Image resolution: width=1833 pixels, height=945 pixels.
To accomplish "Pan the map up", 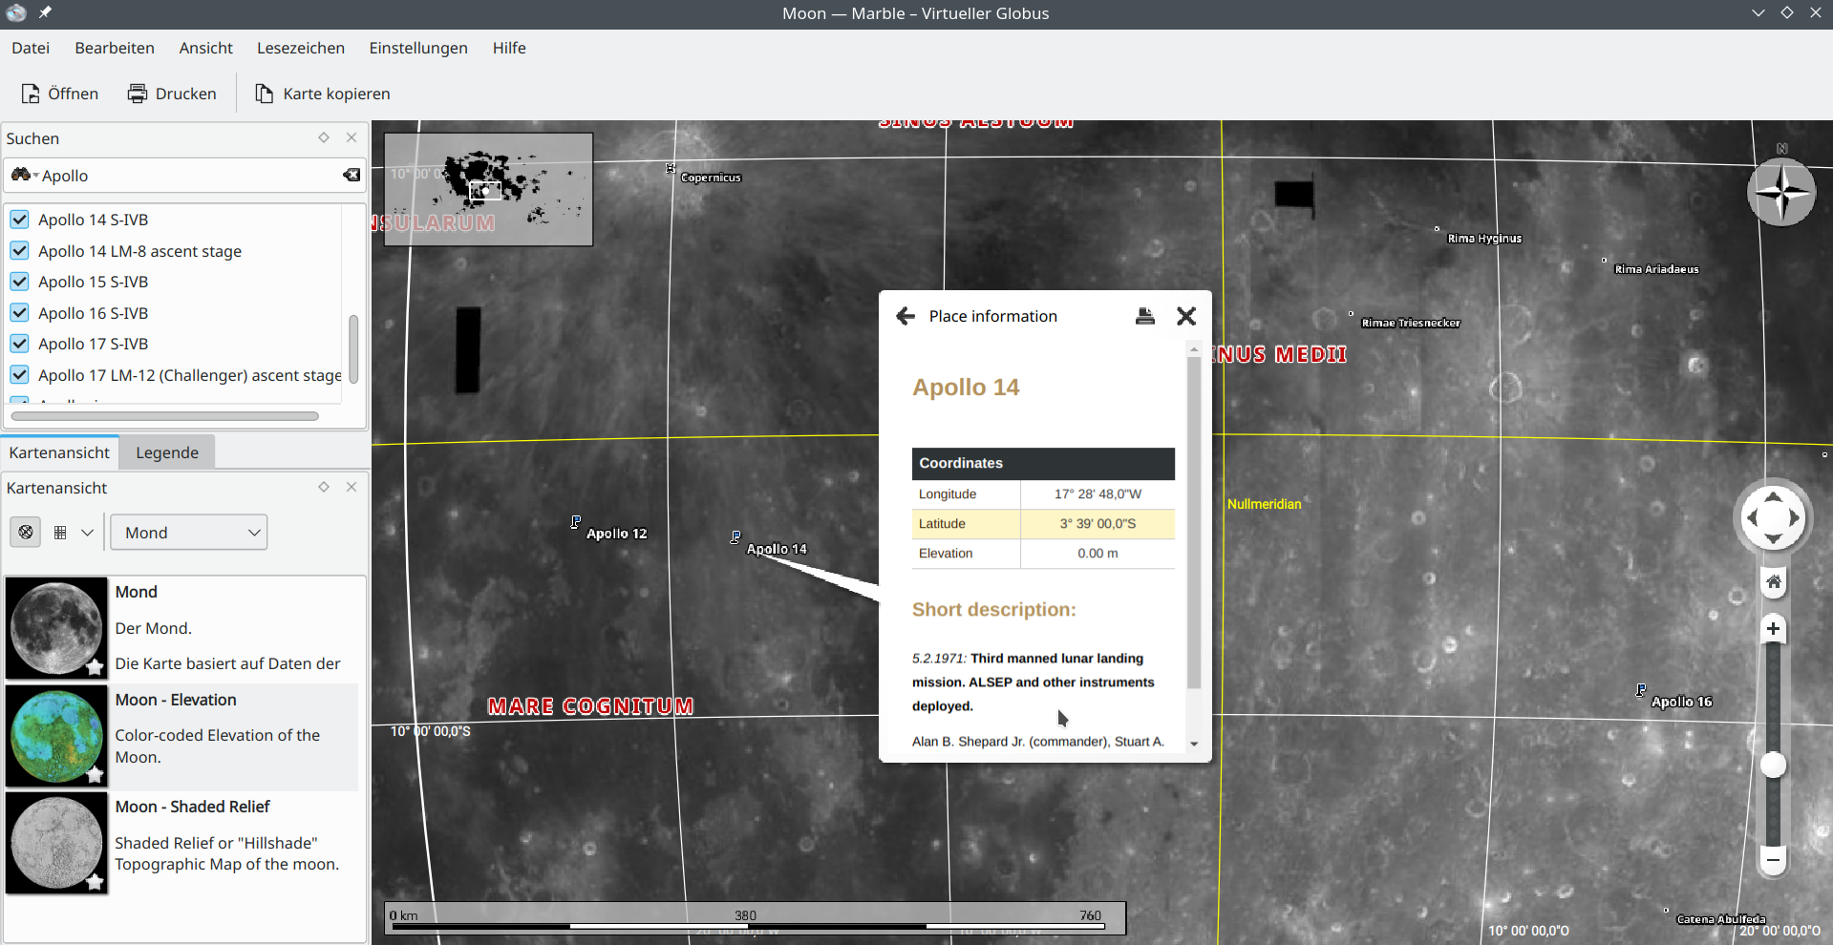I will pos(1773,496).
